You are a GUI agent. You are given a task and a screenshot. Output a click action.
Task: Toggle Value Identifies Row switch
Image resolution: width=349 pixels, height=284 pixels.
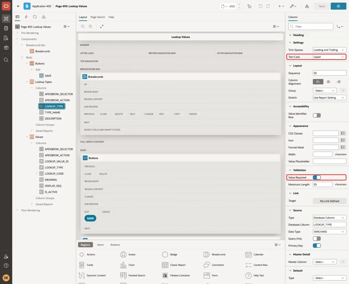coord(317,115)
